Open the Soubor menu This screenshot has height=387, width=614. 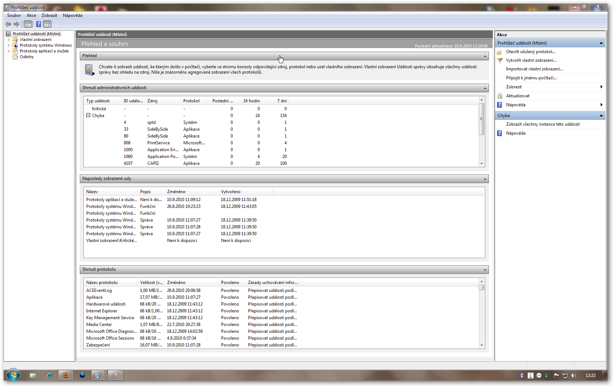tap(14, 15)
